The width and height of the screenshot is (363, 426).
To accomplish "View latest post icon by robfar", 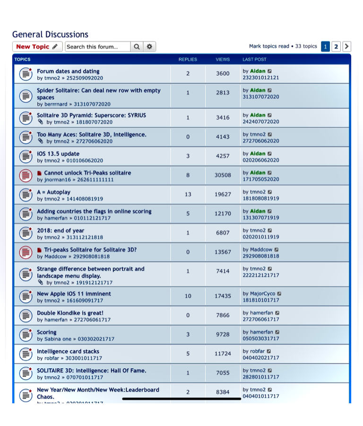I will pyautogui.click(x=268, y=351).
